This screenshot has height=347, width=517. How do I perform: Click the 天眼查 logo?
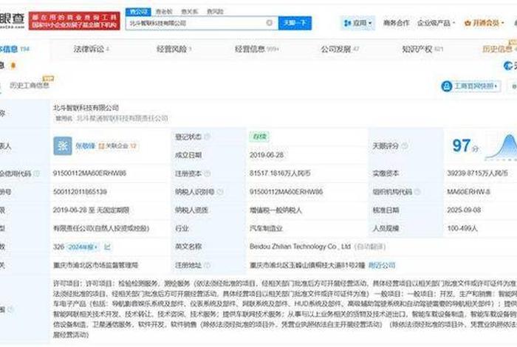[13, 20]
